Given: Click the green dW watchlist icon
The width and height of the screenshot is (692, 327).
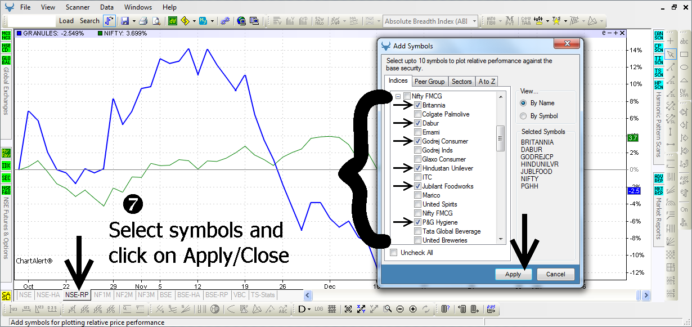Looking at the screenshot, I should 173,21.
